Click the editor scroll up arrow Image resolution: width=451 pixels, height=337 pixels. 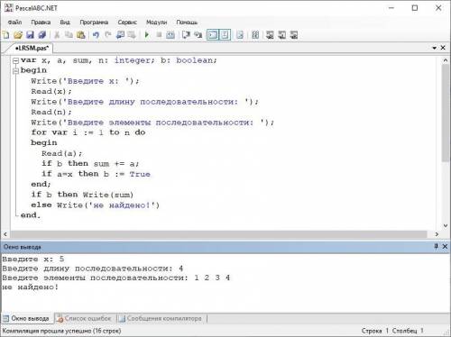point(446,60)
